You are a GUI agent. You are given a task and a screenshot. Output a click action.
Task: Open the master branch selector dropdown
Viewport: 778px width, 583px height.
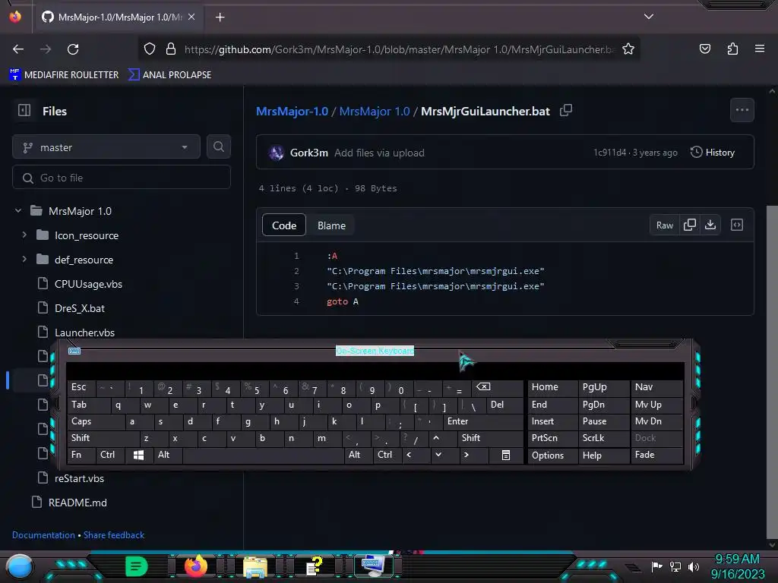106,147
